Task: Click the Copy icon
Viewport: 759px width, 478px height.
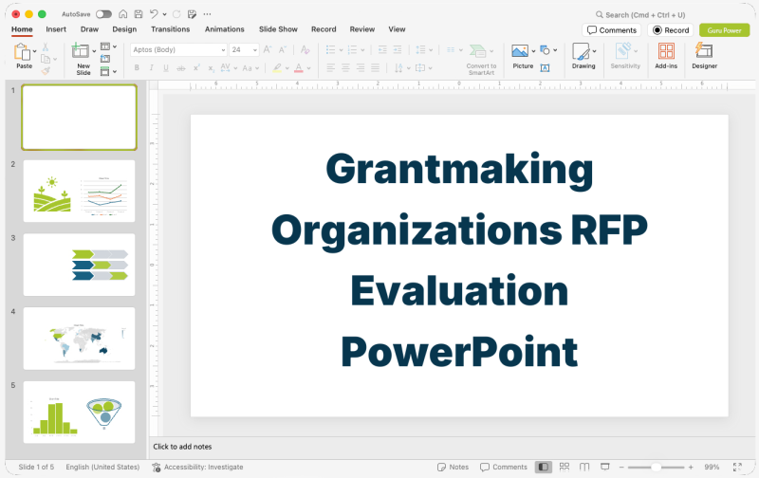Action: [46, 59]
